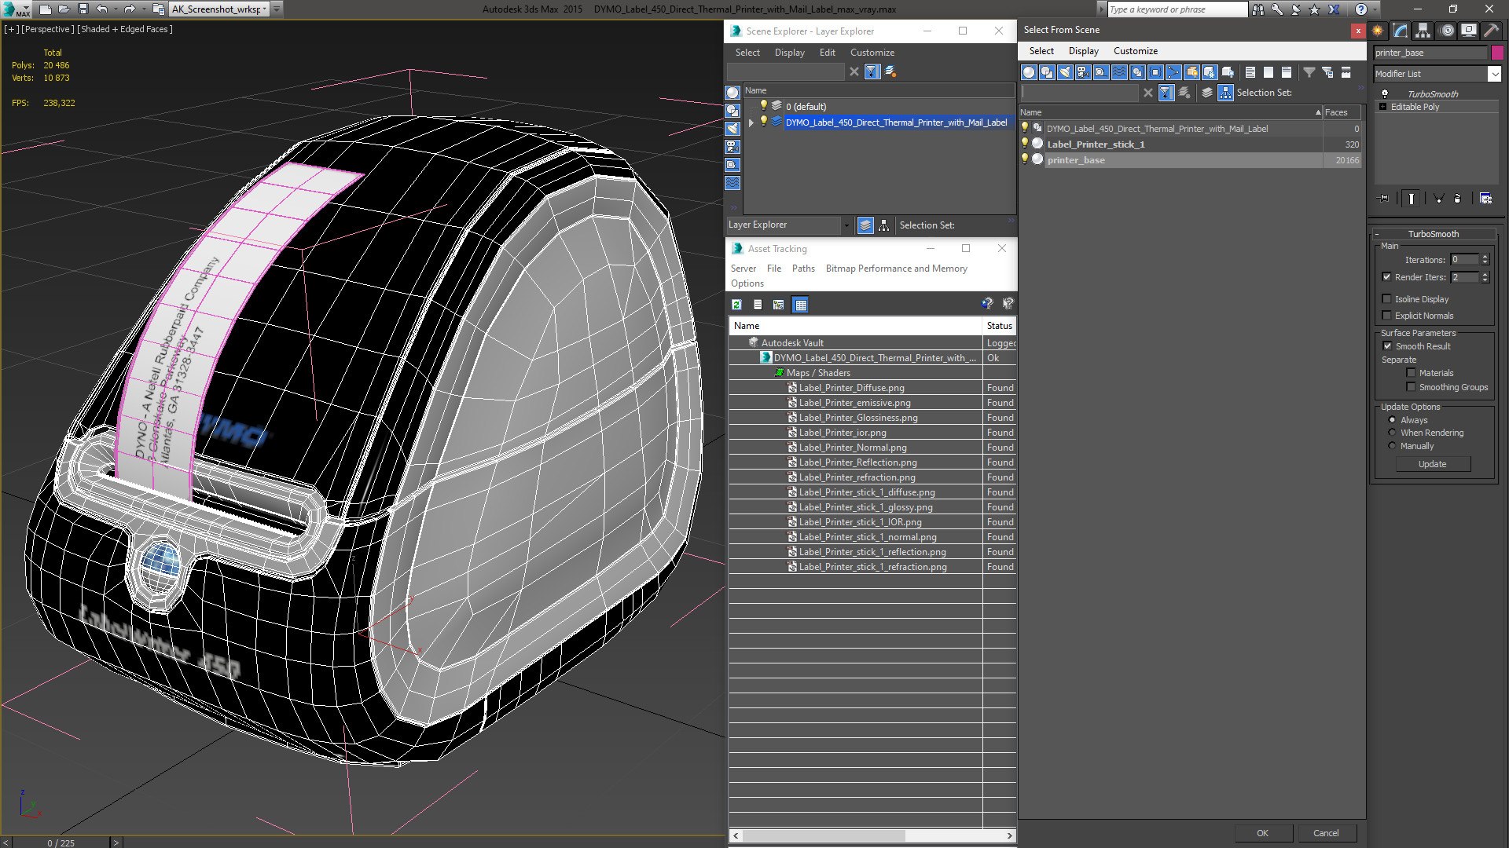Redo the last scene operation
The width and height of the screenshot is (1509, 848).
point(130,9)
